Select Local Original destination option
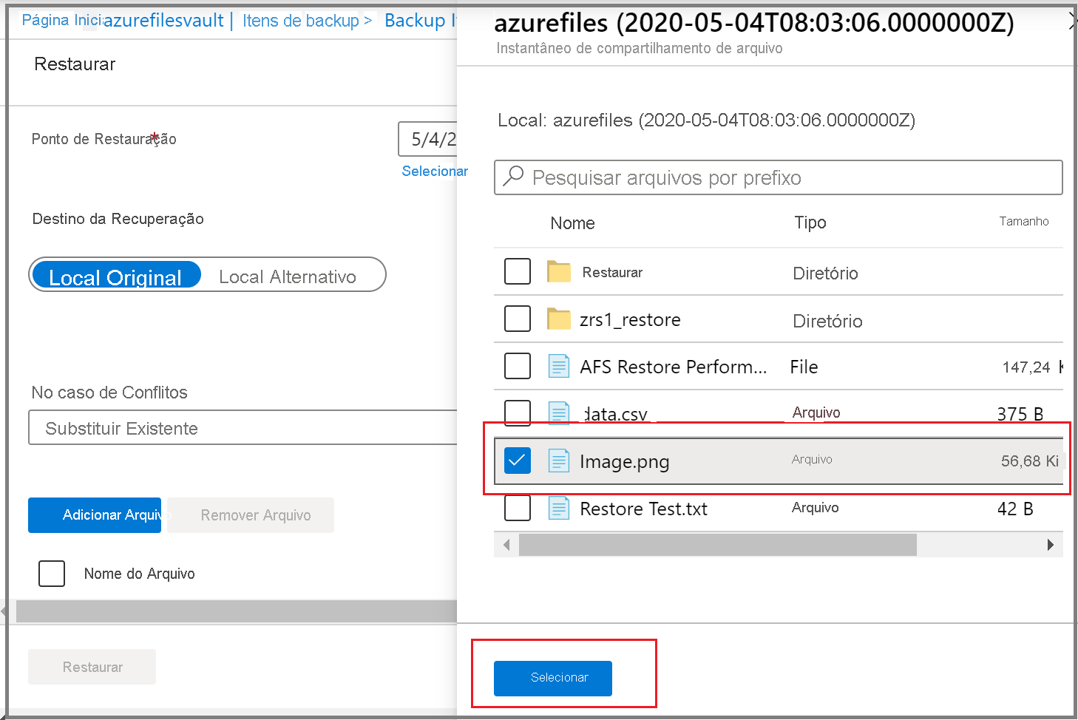 pos(115,275)
